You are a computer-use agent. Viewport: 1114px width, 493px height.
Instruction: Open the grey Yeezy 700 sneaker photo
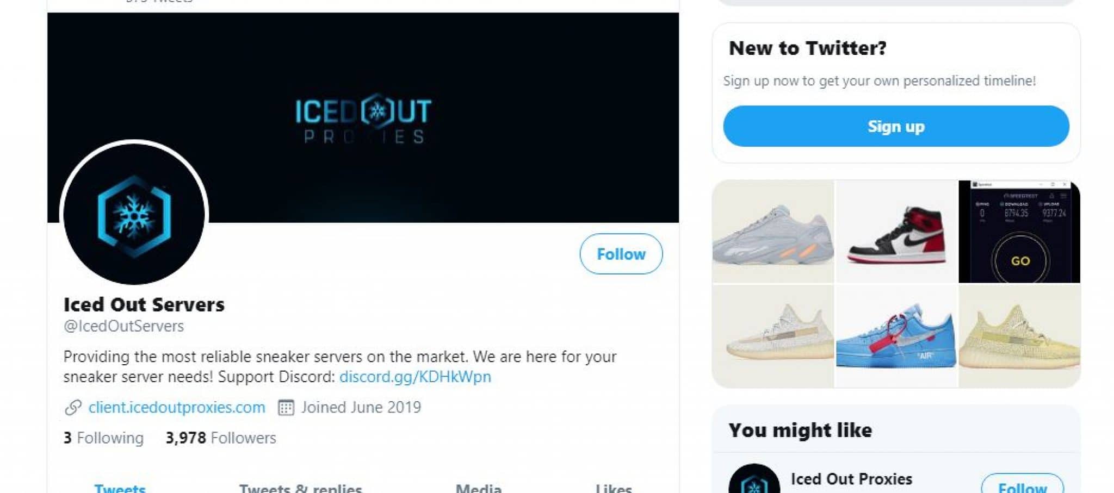coord(773,232)
